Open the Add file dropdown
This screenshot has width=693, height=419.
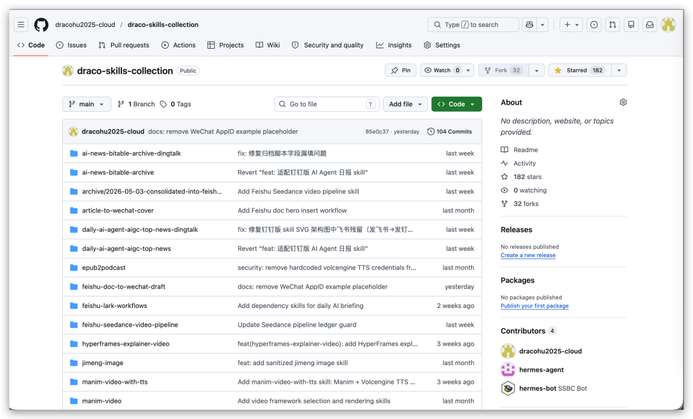pyautogui.click(x=406, y=105)
